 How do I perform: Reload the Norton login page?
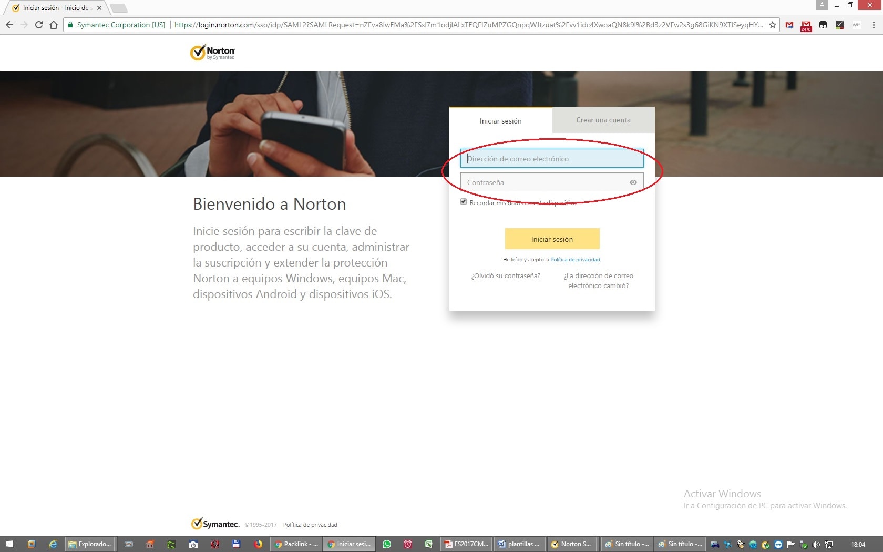pos(38,25)
